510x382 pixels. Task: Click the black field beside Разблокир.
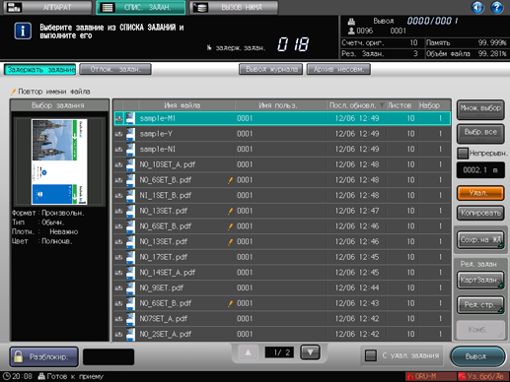tap(109, 356)
